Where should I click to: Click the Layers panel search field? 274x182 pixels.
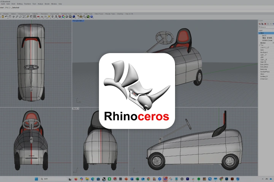click(x=266, y=27)
